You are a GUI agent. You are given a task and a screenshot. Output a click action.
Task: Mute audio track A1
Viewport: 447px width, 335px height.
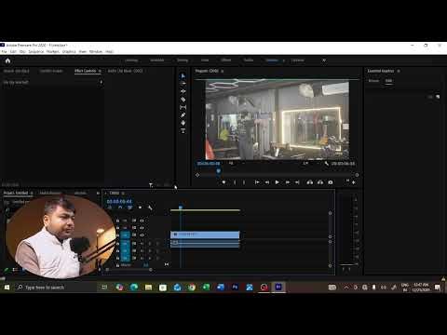(x=142, y=243)
